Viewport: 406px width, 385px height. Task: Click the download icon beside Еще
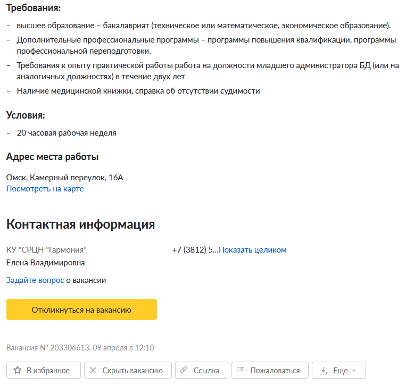[323, 371]
